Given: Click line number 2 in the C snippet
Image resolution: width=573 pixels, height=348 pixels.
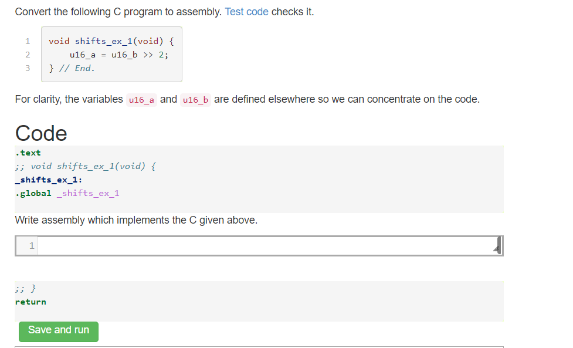Looking at the screenshot, I should [27, 54].
